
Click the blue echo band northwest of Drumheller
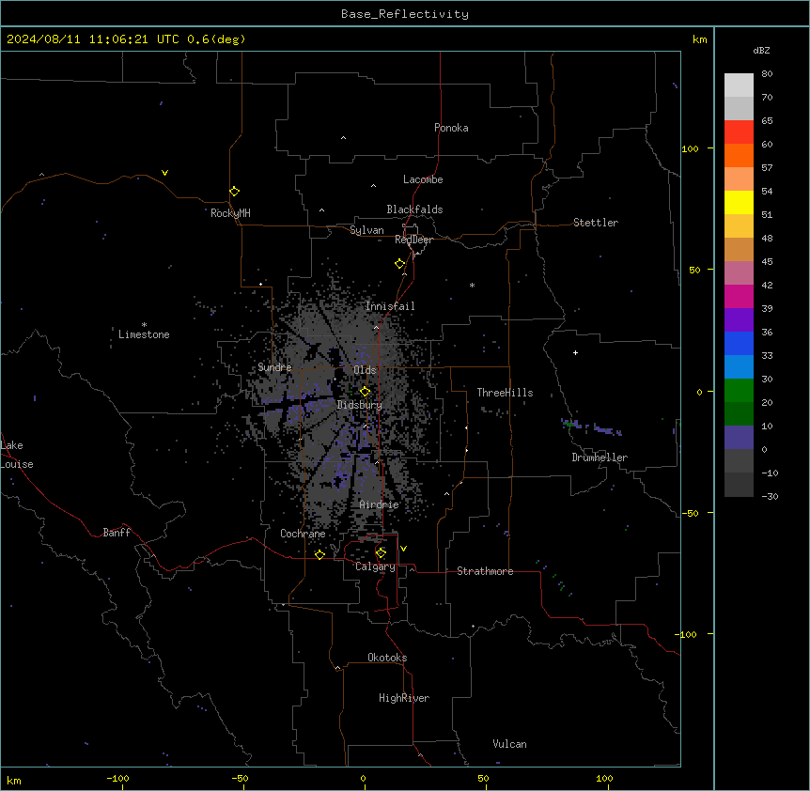pos(591,427)
